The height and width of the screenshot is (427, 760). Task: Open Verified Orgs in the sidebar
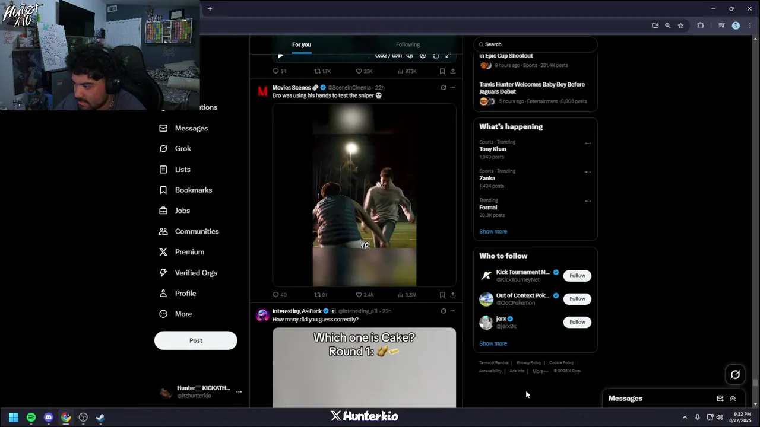(188, 273)
